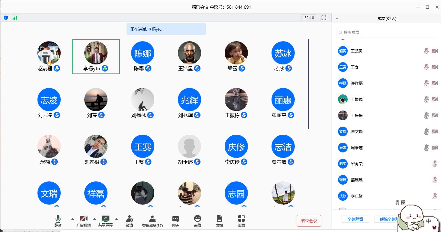Expand audio options arrow beside 静音
441x232 pixels.
72,219
